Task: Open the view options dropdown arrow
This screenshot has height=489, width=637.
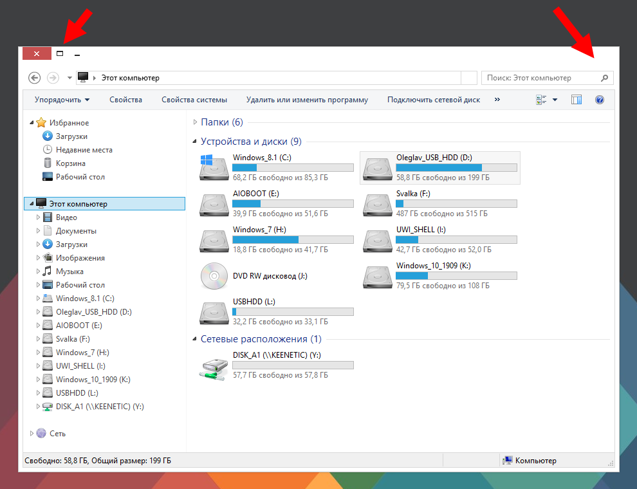Action: click(555, 100)
